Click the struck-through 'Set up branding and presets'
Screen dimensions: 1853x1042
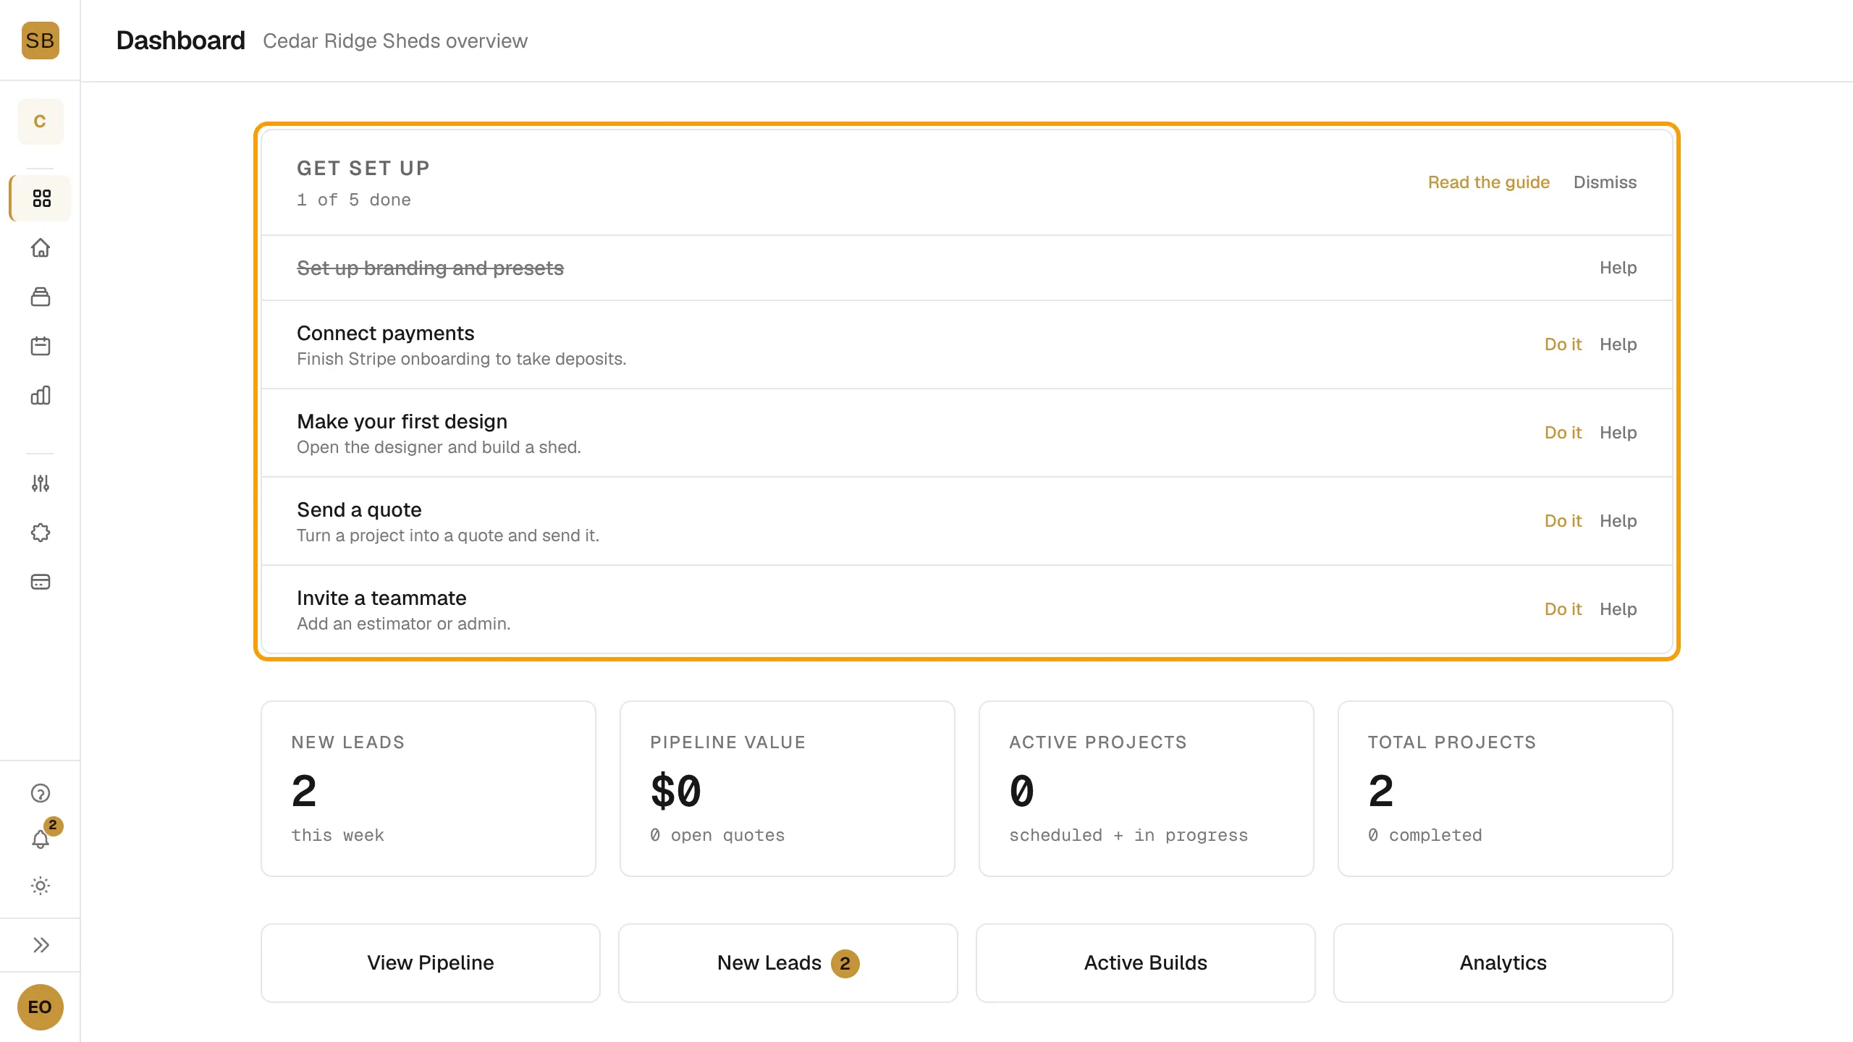(430, 268)
